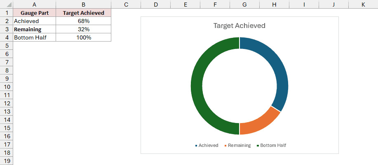
Task: Select row 7 header
Action: tap(7, 62)
